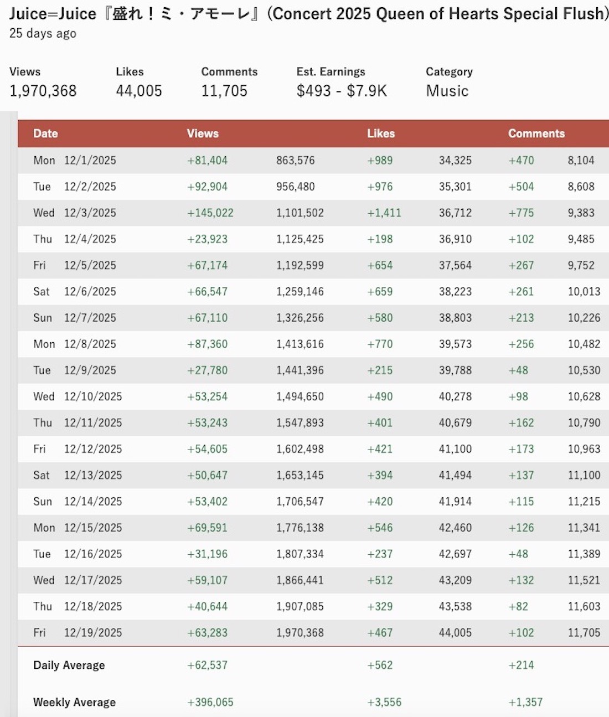Click the 44,005 likes summary figure
Screen dimensions: 609x717
(139, 91)
